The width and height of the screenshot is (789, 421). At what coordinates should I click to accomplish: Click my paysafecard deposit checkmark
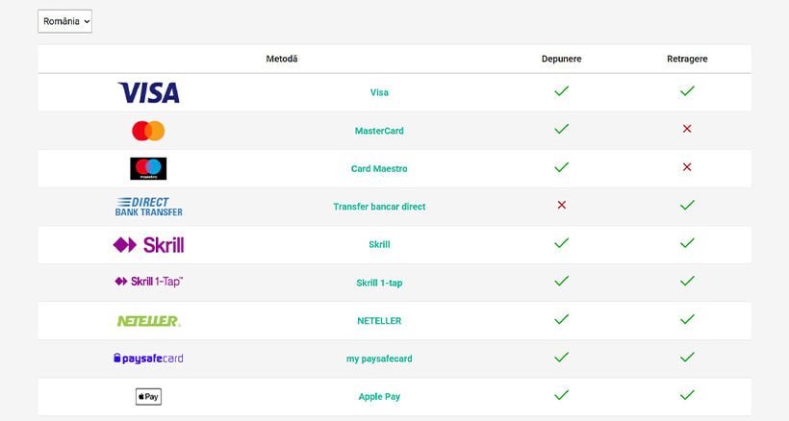[562, 358]
